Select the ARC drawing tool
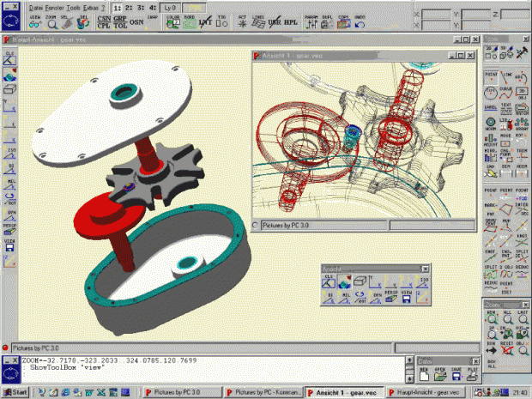The image size is (532, 399). tap(522, 78)
